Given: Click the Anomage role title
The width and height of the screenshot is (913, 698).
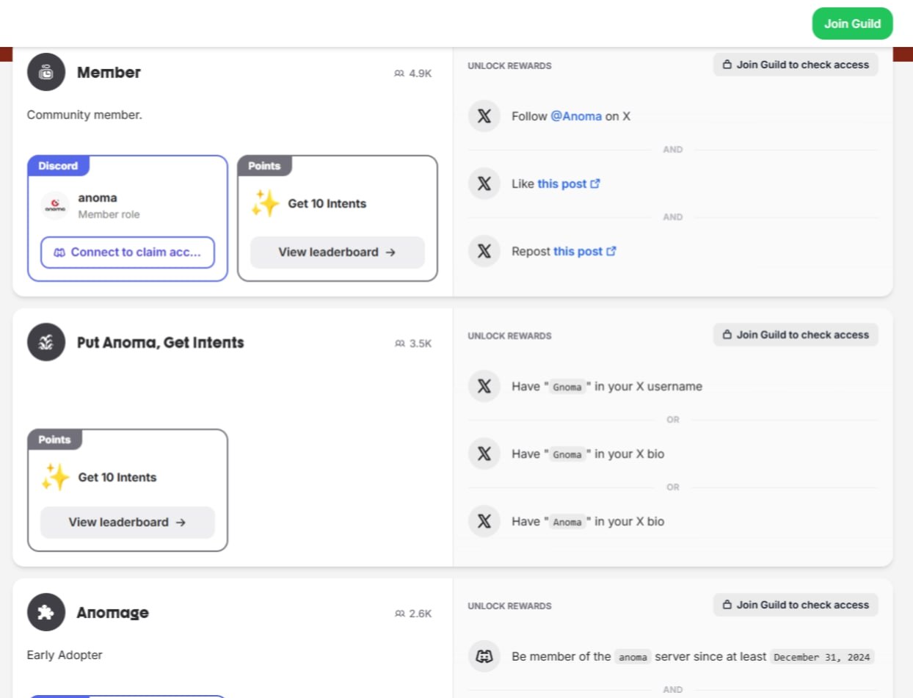Looking at the screenshot, I should pos(113,612).
